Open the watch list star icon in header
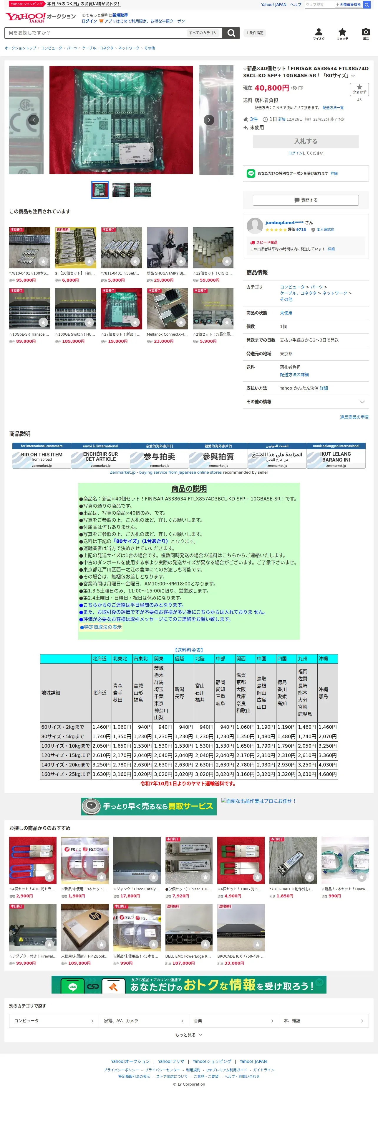The image size is (378, 1136). pos(342,34)
